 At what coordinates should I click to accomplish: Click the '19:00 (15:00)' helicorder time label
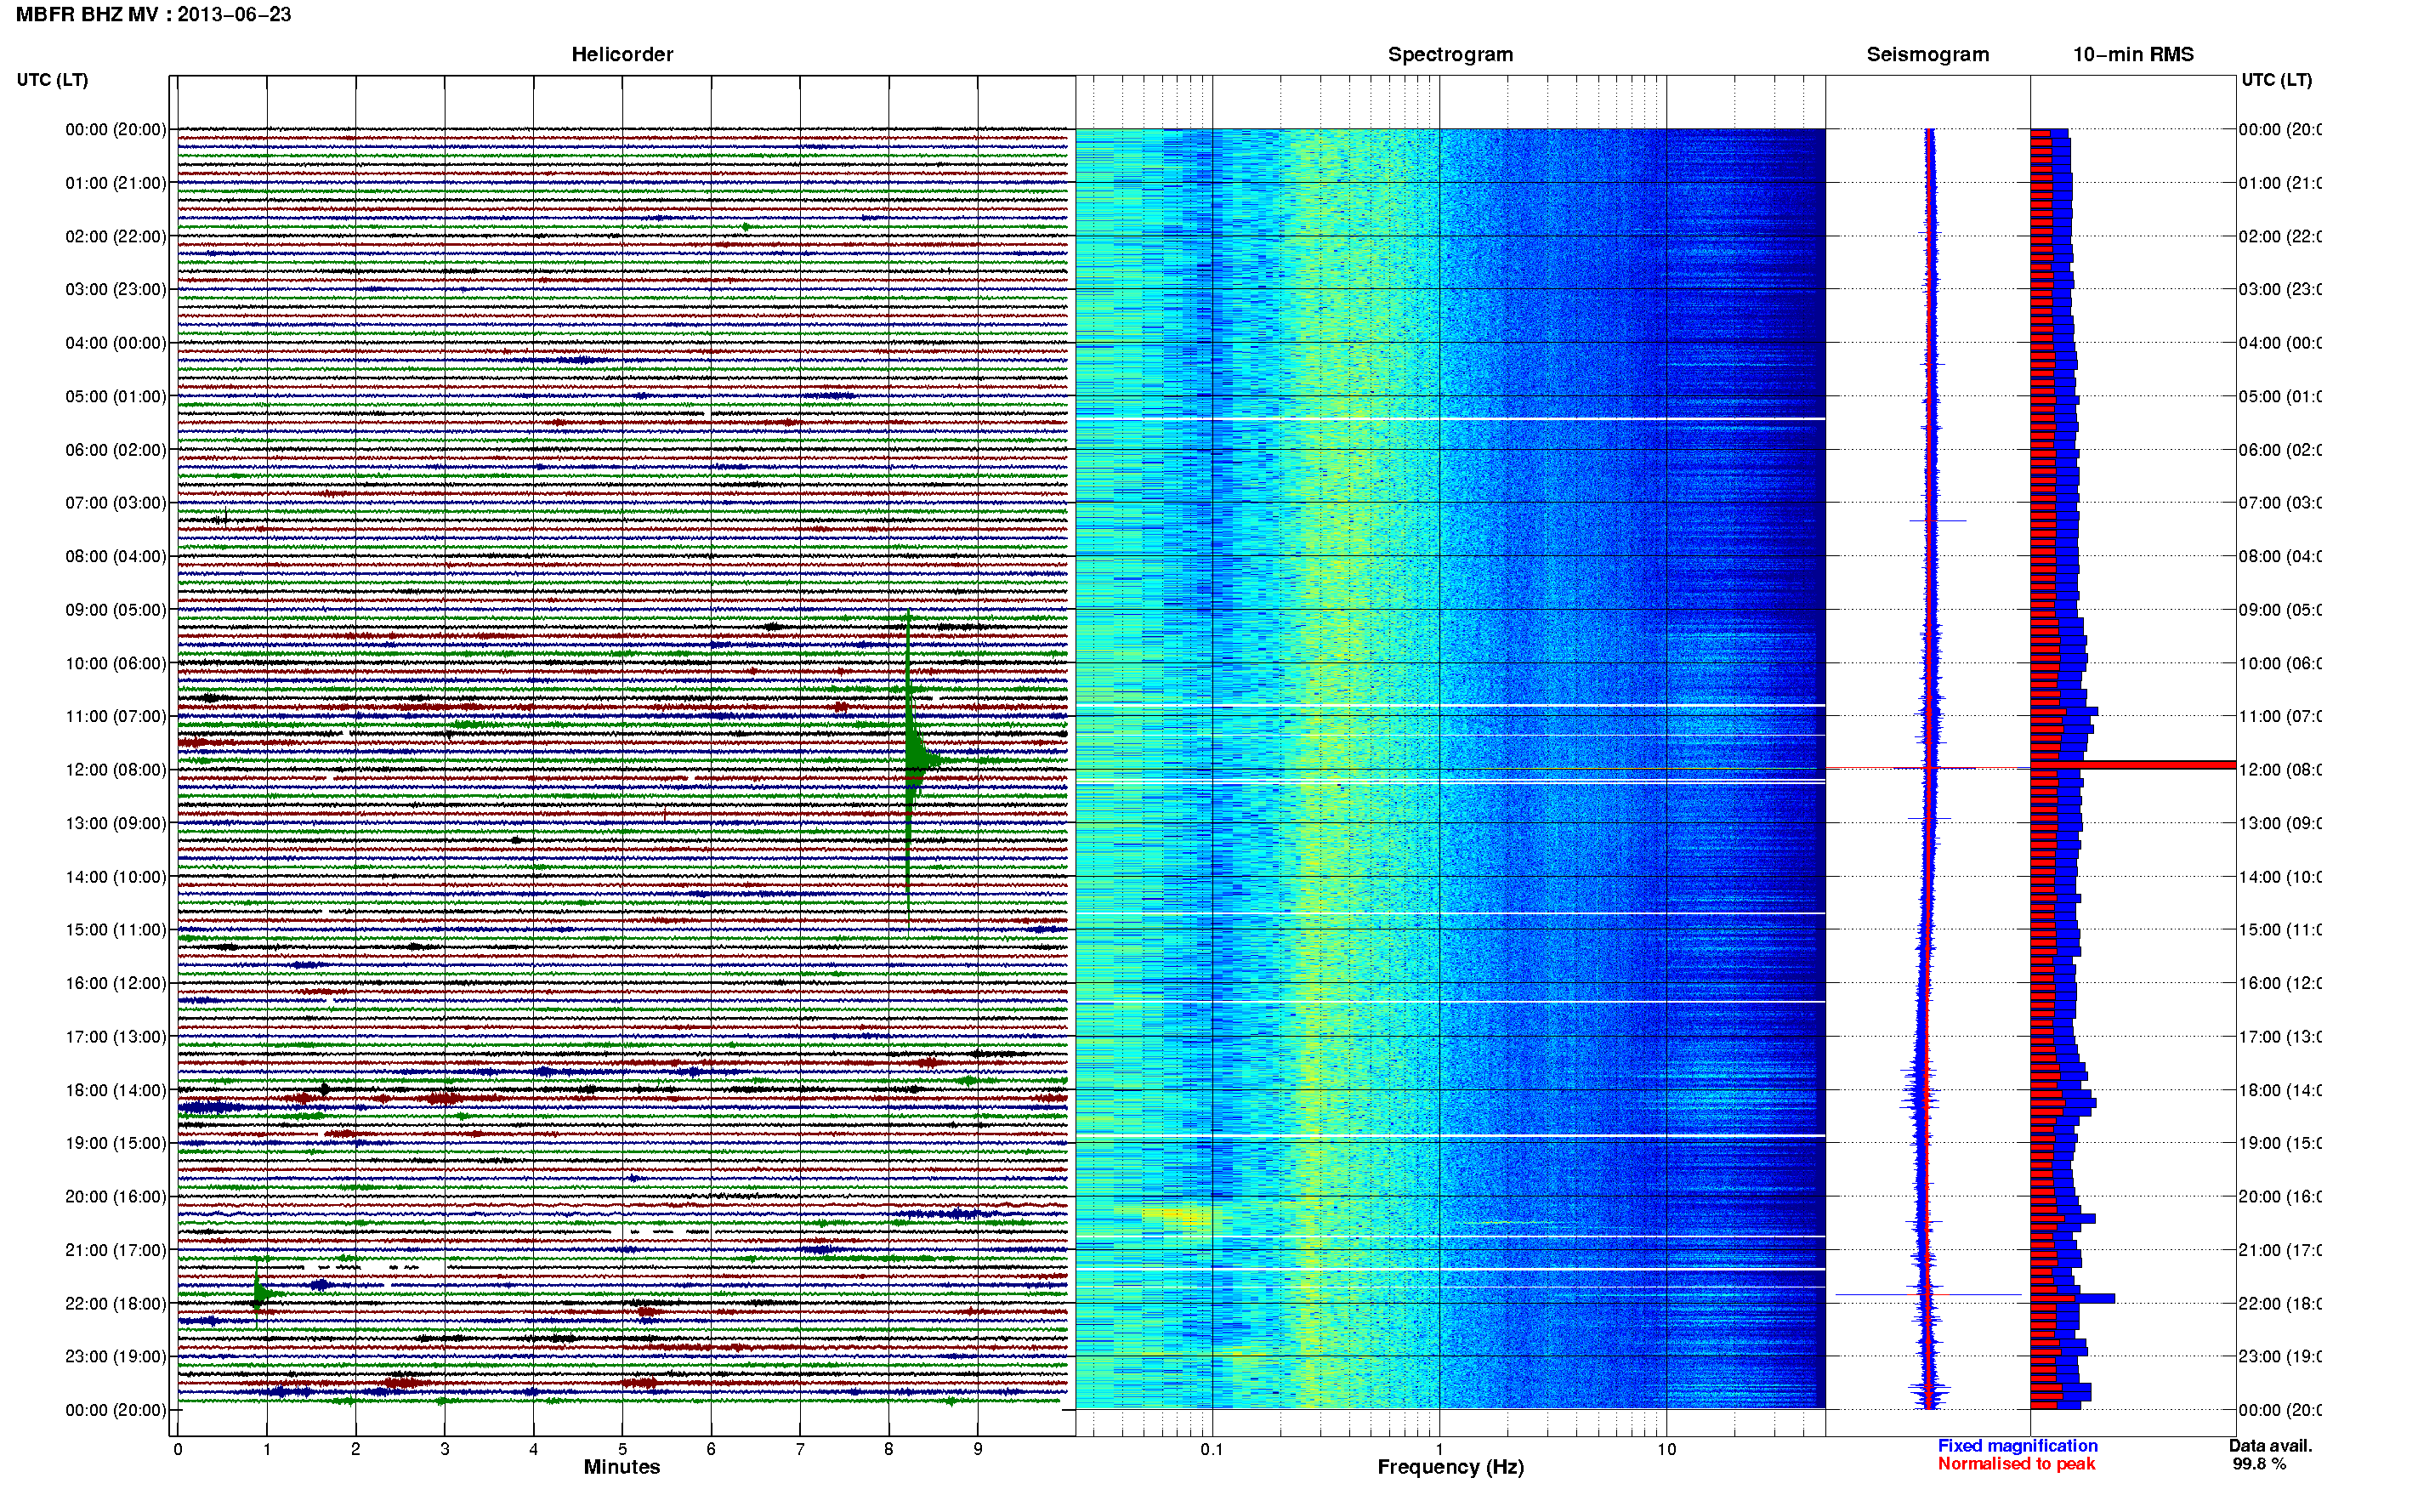coord(116,1143)
